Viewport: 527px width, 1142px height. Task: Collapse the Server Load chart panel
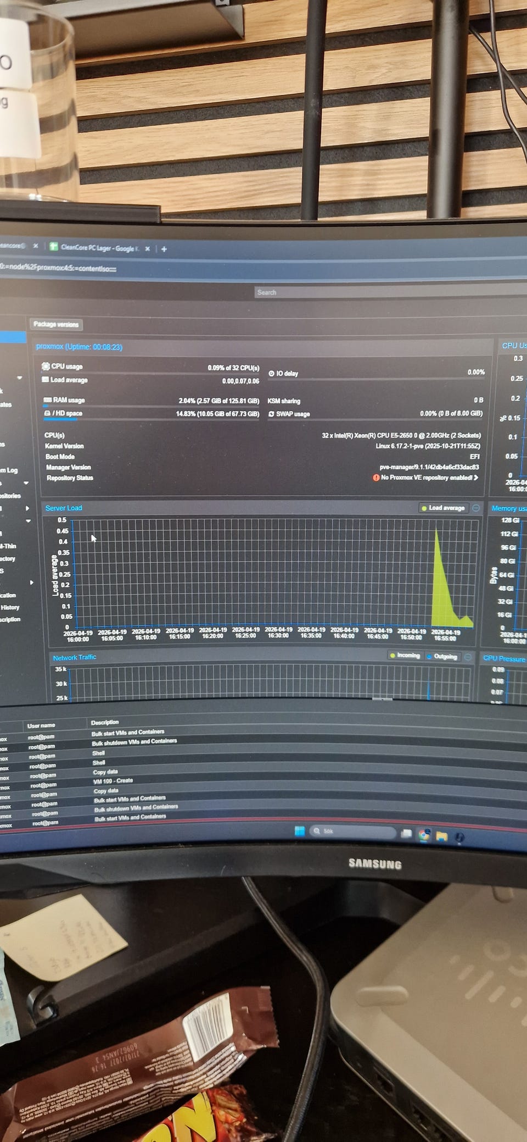(x=476, y=508)
